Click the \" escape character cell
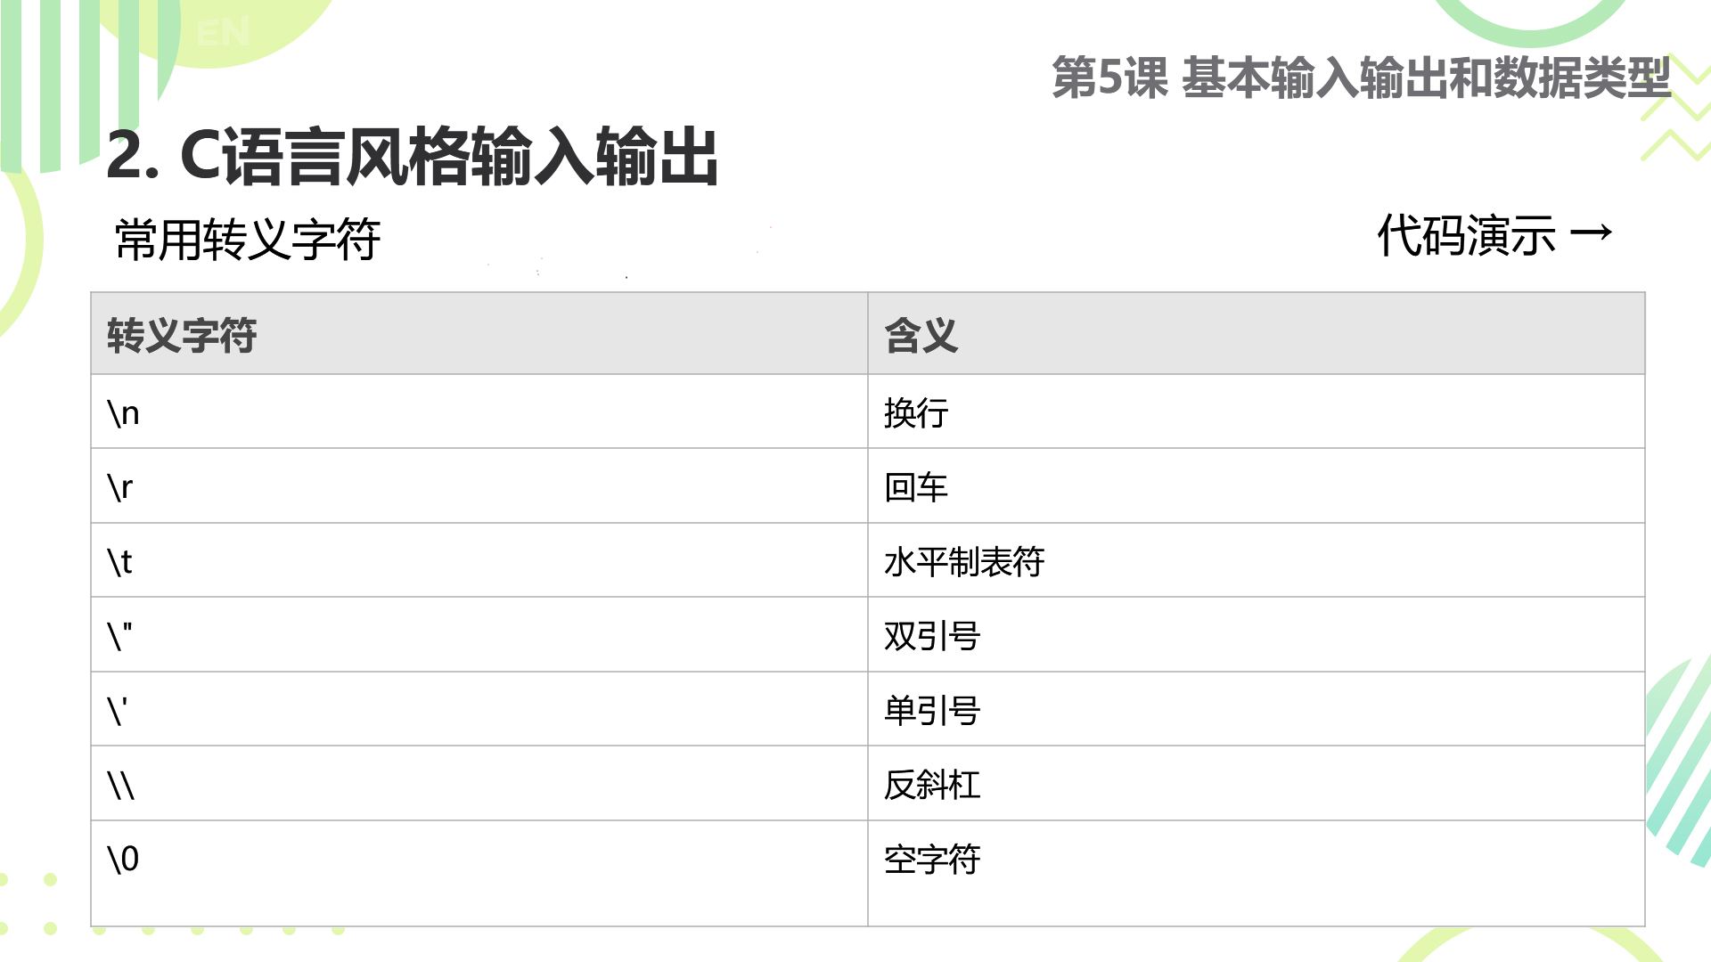The width and height of the screenshot is (1711, 962). pyautogui.click(x=479, y=634)
